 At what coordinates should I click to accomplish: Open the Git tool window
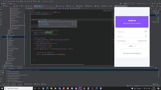[4, 84]
